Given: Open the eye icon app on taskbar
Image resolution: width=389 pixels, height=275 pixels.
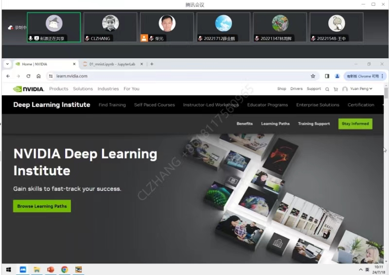Looking at the screenshot, I should tap(78, 270).
